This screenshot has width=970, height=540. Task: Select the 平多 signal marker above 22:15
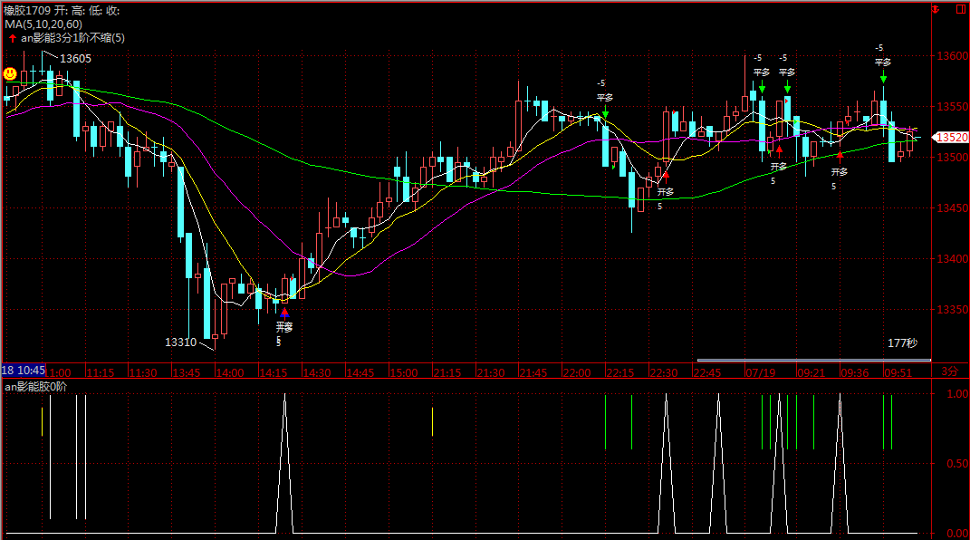(x=605, y=98)
